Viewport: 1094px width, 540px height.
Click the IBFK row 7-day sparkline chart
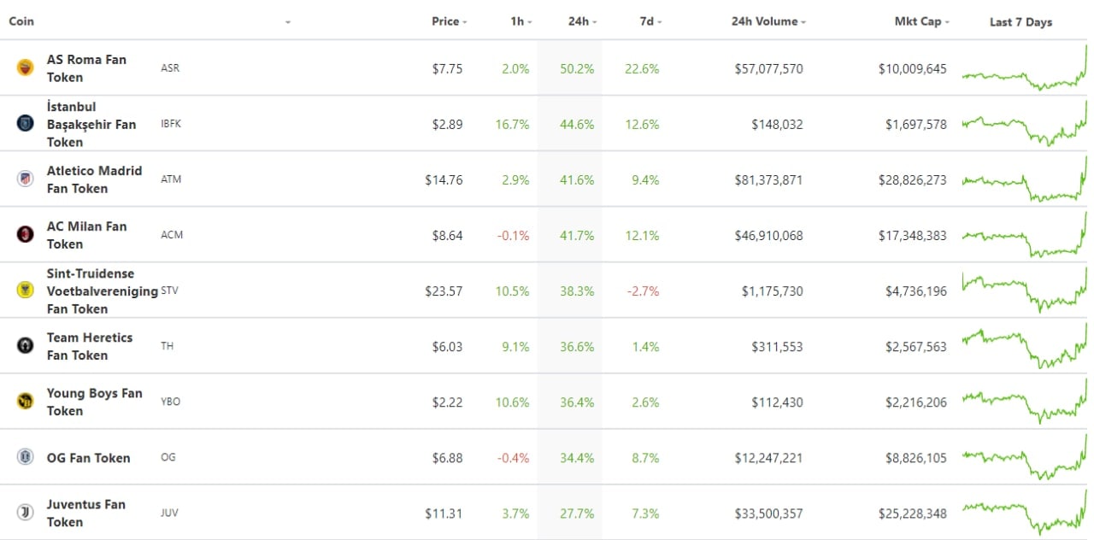pyautogui.click(x=1024, y=124)
